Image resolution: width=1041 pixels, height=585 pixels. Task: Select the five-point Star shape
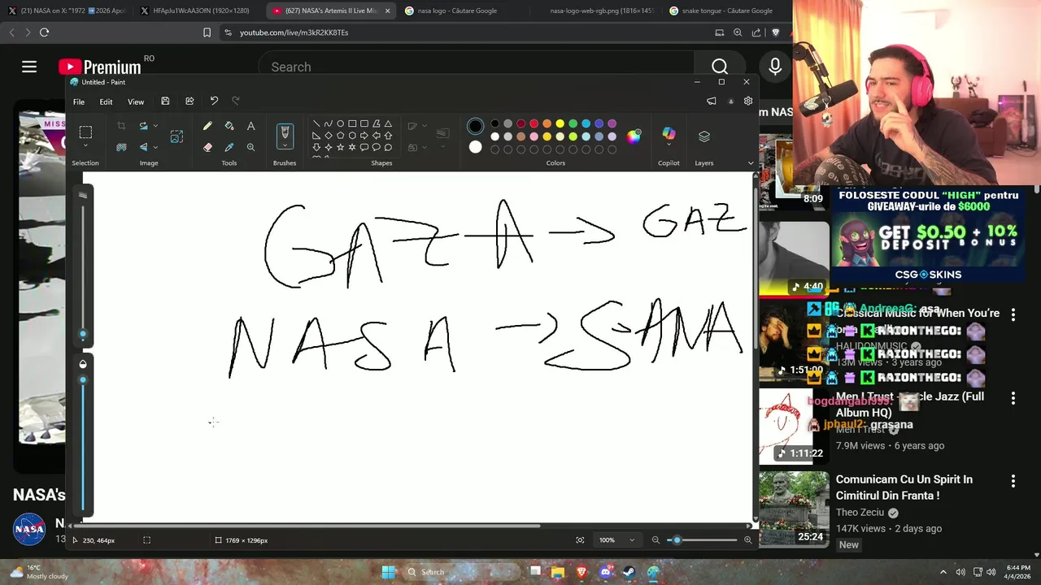[x=340, y=147]
